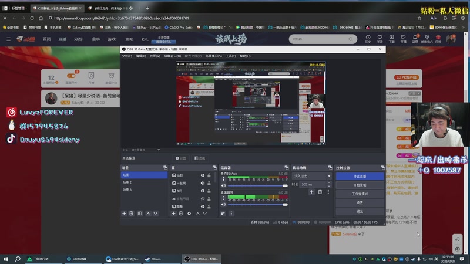Open Douyu 关注 heart icon
470x264 pixels.
click(x=380, y=39)
